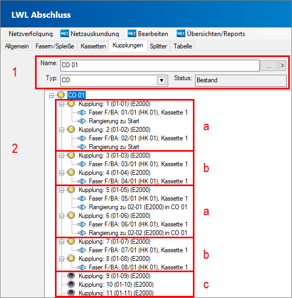Switch to the Tabelle tab
The width and height of the screenshot is (292, 298).
coord(183,46)
